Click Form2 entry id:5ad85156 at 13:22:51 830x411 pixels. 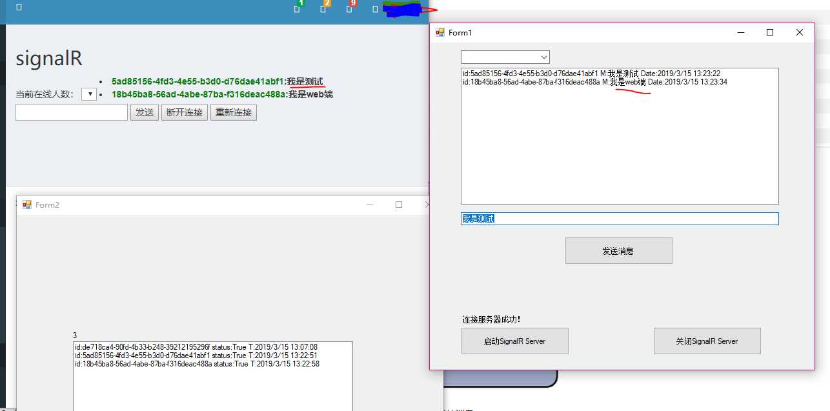196,356
